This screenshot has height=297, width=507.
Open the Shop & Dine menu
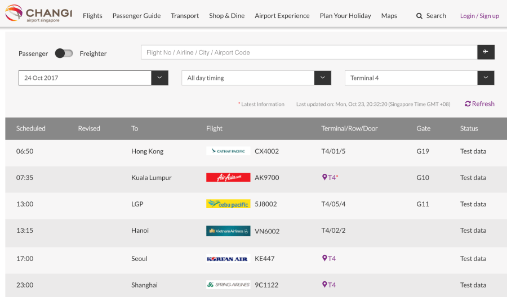[226, 16]
